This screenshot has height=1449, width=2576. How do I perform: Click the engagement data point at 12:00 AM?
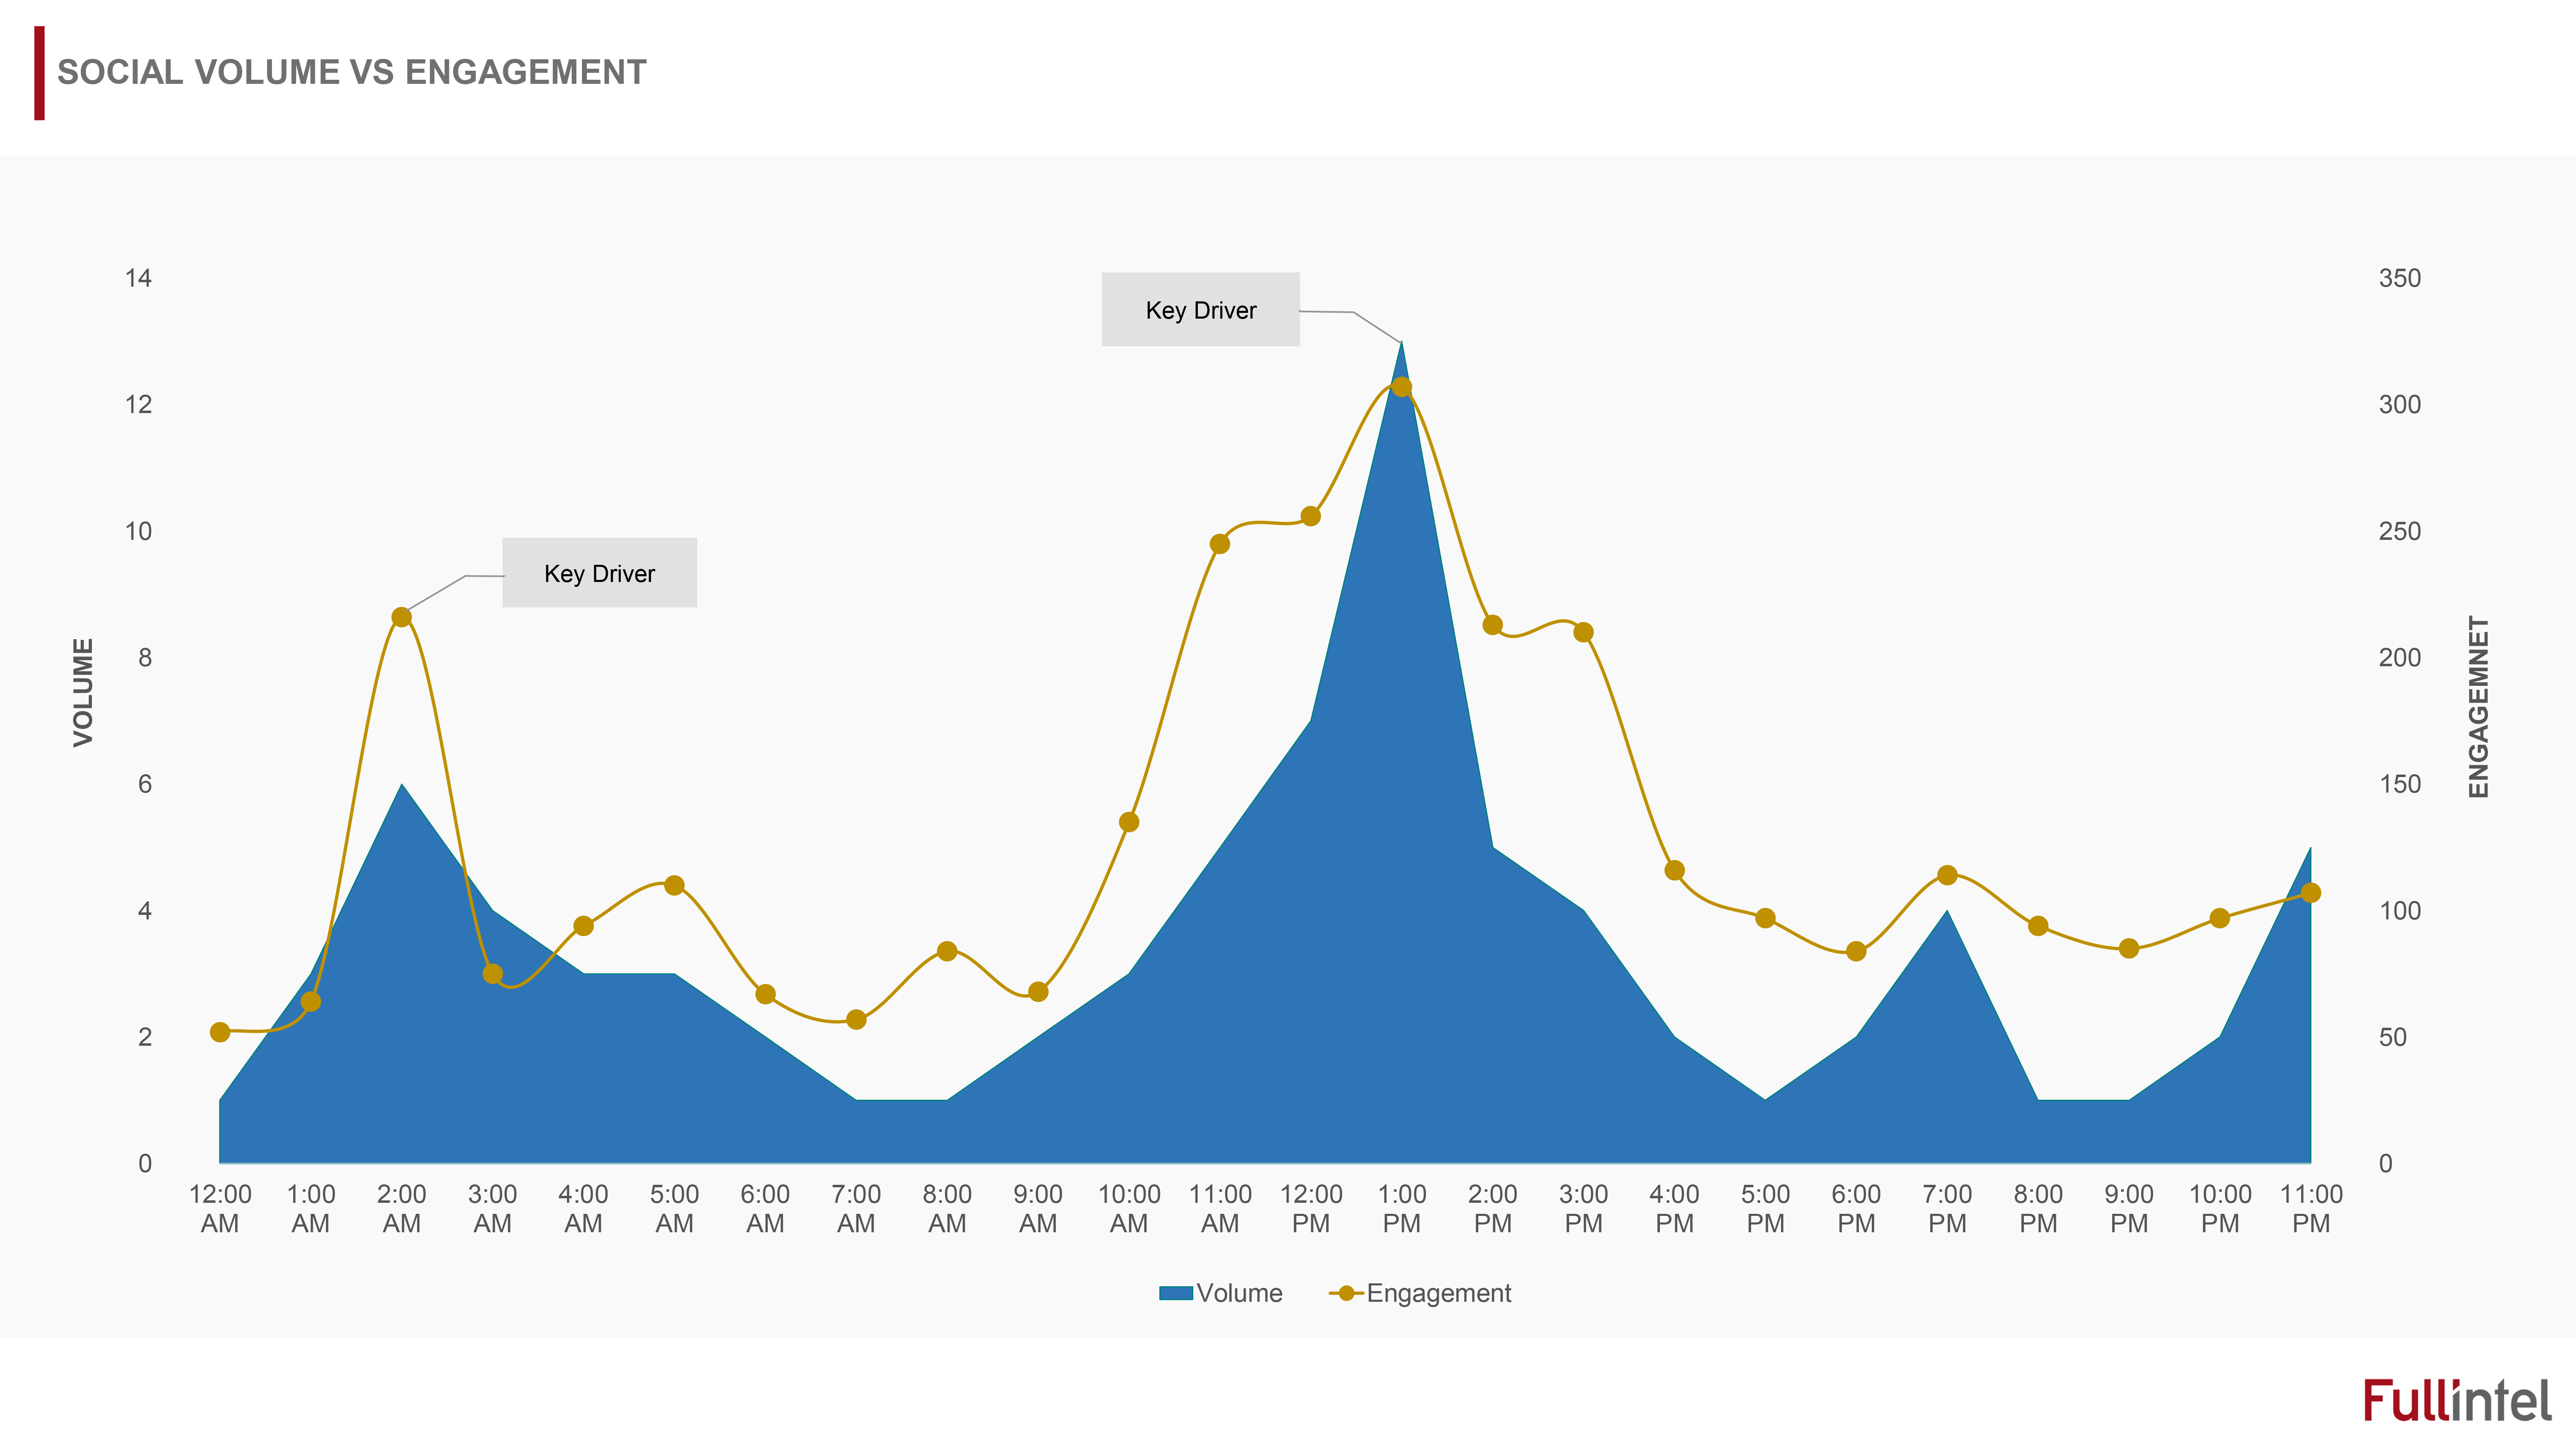tap(220, 1032)
